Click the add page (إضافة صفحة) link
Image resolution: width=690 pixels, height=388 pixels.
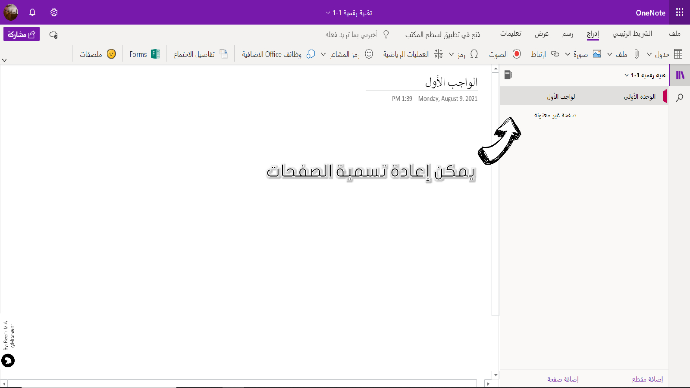(x=563, y=379)
